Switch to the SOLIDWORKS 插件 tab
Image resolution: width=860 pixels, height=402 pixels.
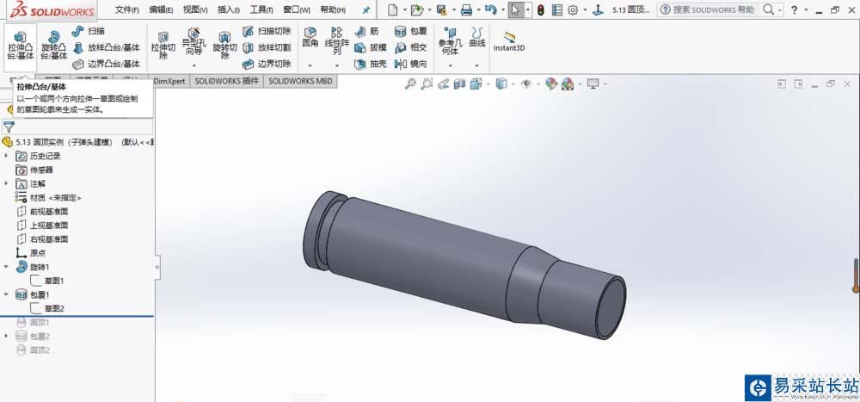[x=226, y=81]
